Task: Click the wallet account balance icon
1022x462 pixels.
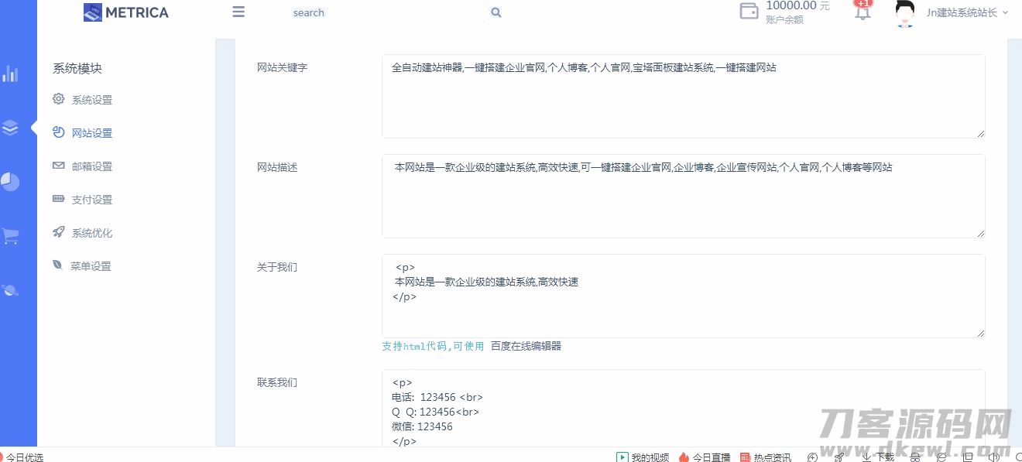Action: tap(749, 12)
